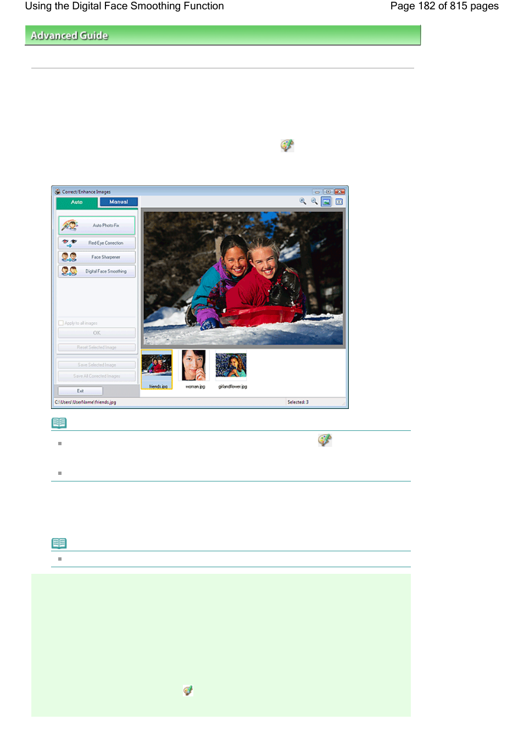Click the Correct/Enhance icon in the green box

click(x=188, y=690)
